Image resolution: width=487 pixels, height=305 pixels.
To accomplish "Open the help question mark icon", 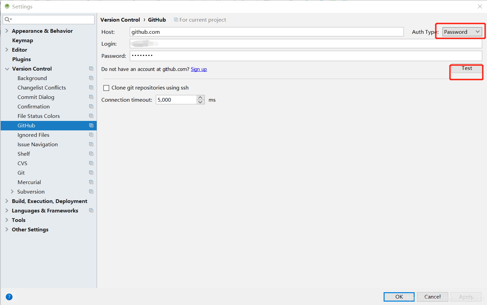I will coord(9,297).
